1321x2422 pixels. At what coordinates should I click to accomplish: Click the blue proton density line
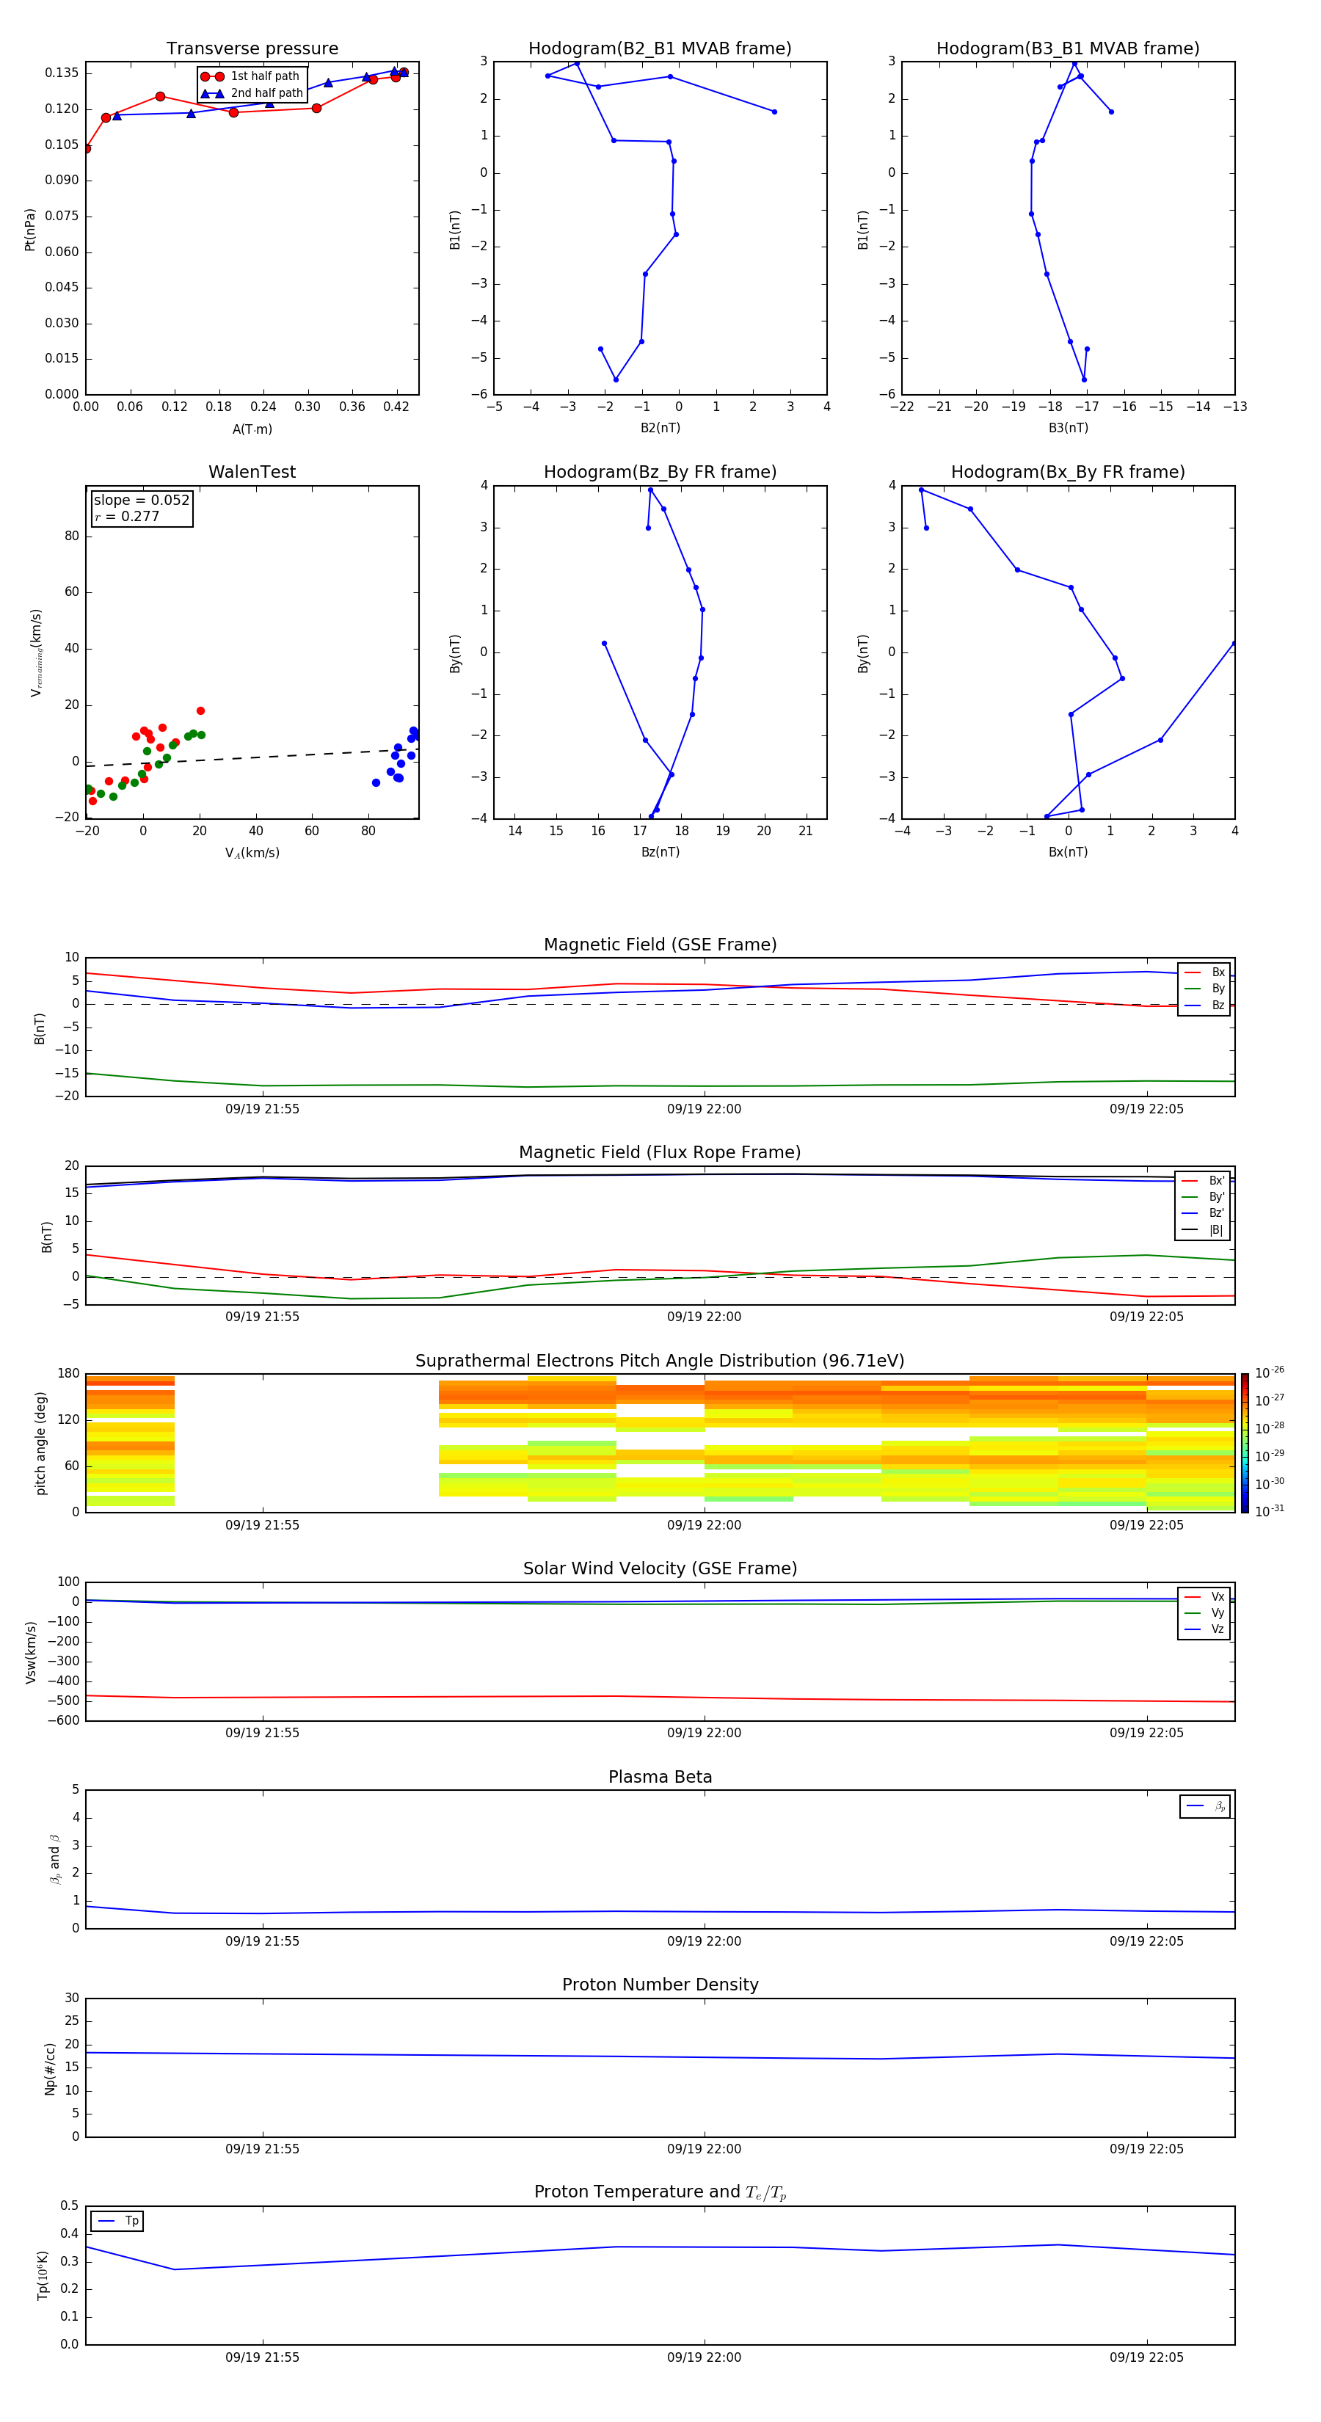(x=658, y=2056)
